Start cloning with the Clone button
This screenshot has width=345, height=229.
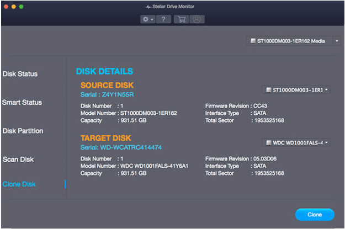315,215
